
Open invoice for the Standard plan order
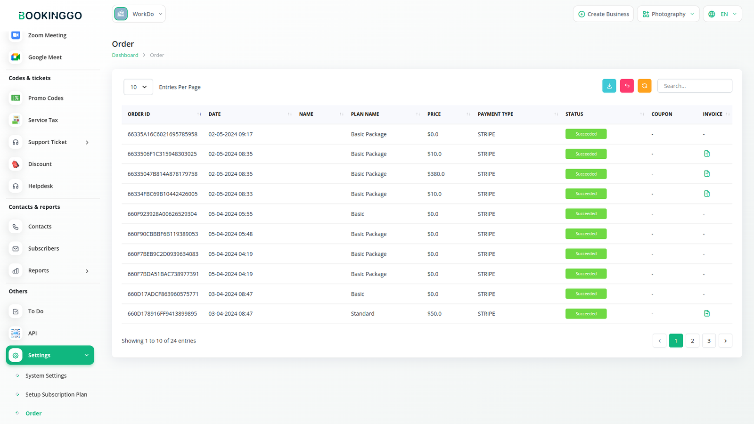(706, 313)
